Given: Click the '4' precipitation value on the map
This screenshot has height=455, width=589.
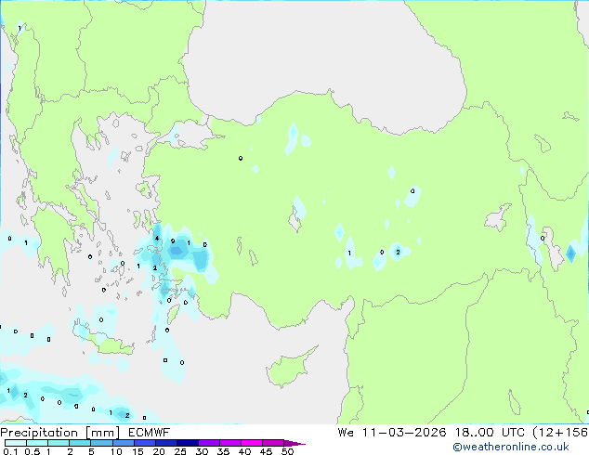Looking at the screenshot, I should coord(157,238).
